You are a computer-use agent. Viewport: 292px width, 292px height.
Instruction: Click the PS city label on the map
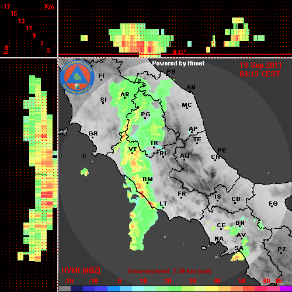(171, 72)
